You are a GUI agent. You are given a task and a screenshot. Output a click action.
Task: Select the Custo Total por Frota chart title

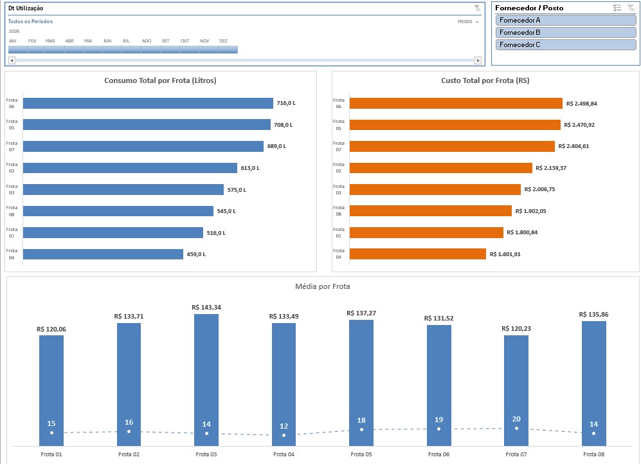click(x=485, y=80)
